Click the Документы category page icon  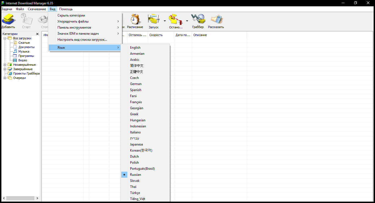15,47
